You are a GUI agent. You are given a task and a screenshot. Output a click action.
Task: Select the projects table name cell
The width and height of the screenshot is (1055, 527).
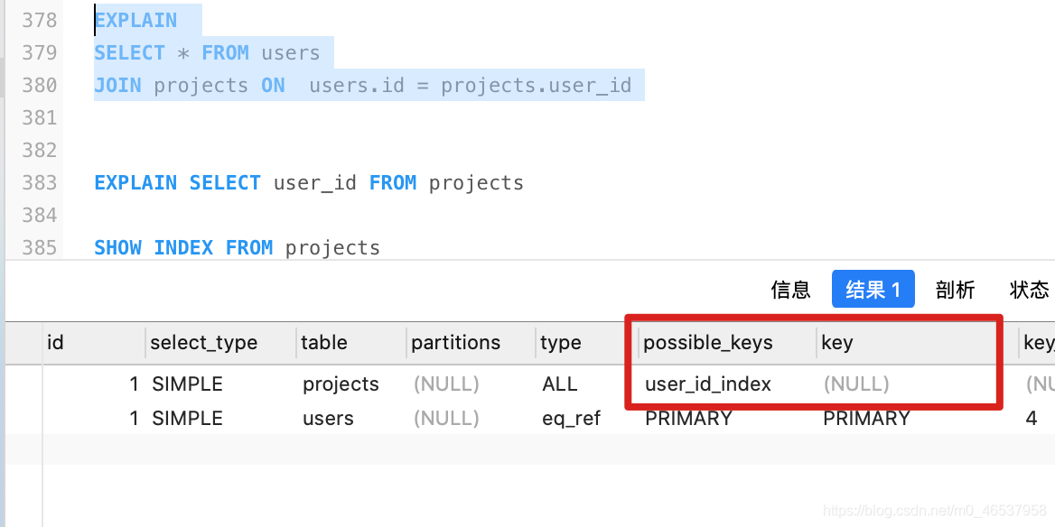coord(341,384)
